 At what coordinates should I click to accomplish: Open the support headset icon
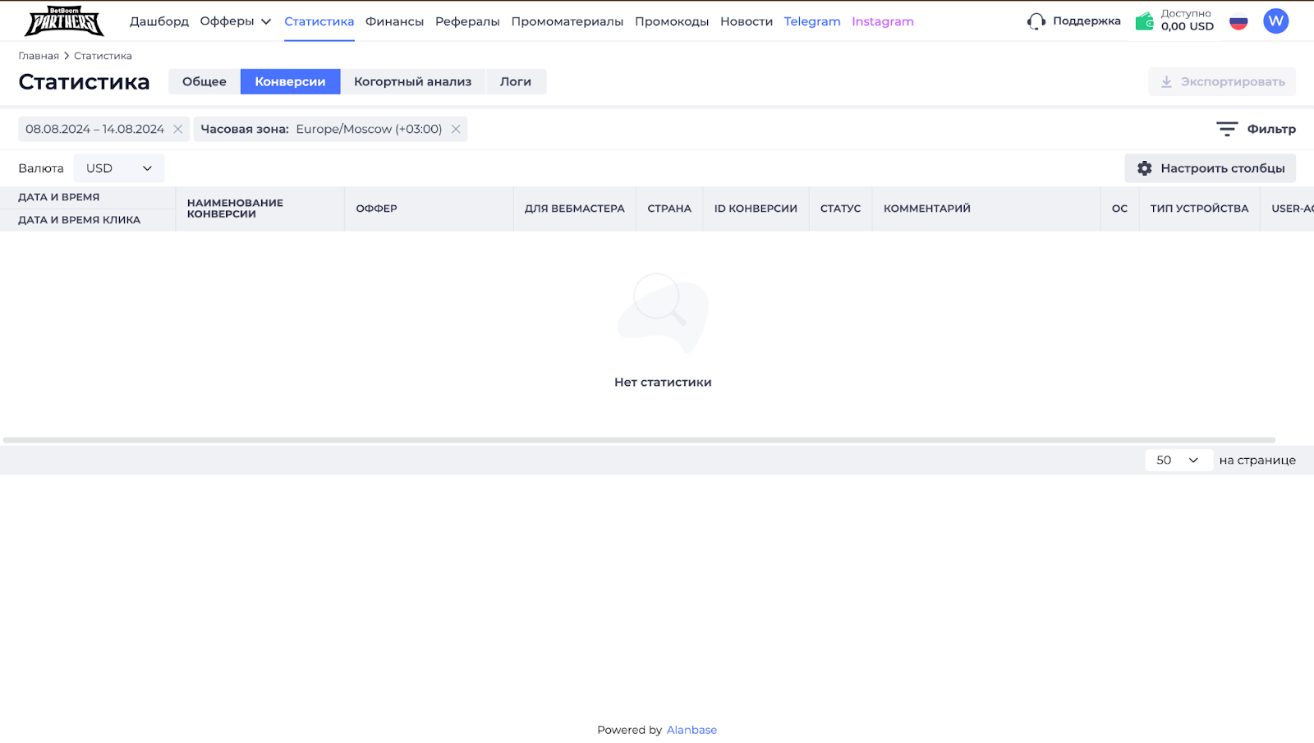1036,21
